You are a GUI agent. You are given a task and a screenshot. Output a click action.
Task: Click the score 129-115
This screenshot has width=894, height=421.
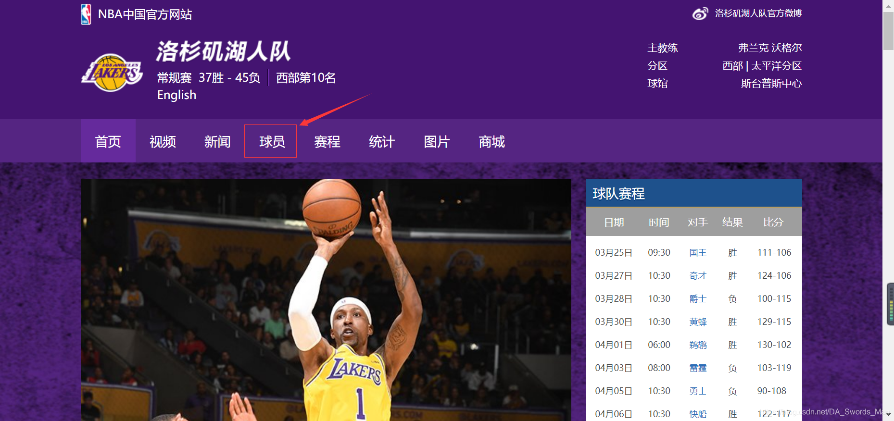pyautogui.click(x=774, y=322)
